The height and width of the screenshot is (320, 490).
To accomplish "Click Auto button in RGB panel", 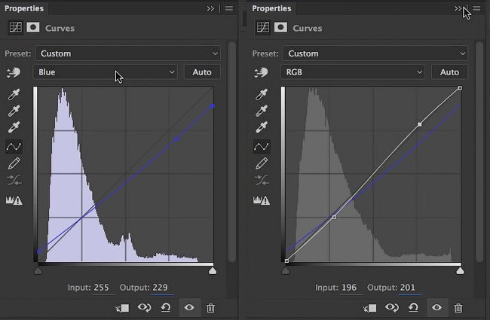I will (449, 72).
